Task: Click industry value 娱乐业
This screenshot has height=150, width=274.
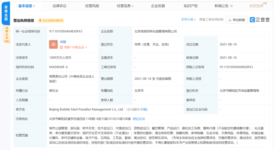Action: point(54,91)
